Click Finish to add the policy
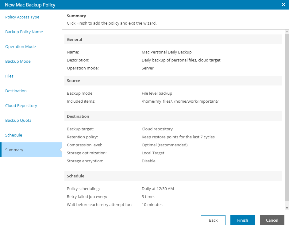The image size is (289, 230). click(x=242, y=220)
